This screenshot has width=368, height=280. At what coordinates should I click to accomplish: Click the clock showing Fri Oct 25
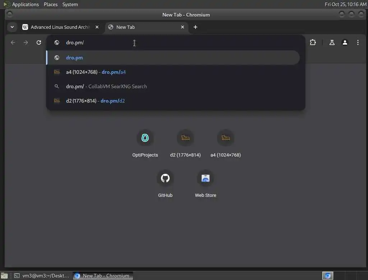tap(345, 4)
